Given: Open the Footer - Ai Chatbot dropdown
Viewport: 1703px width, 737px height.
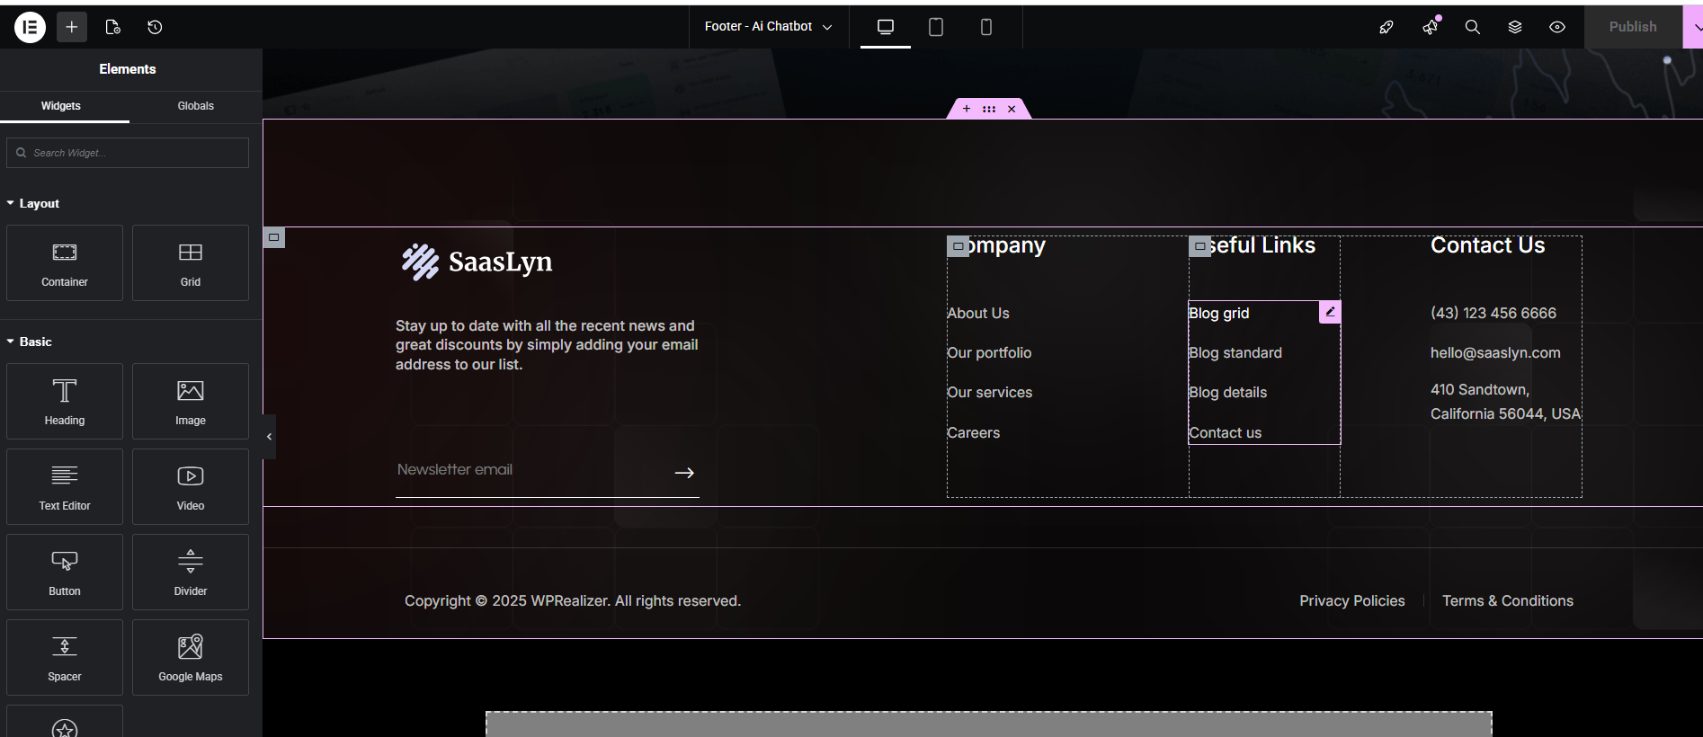Looking at the screenshot, I should (x=768, y=27).
